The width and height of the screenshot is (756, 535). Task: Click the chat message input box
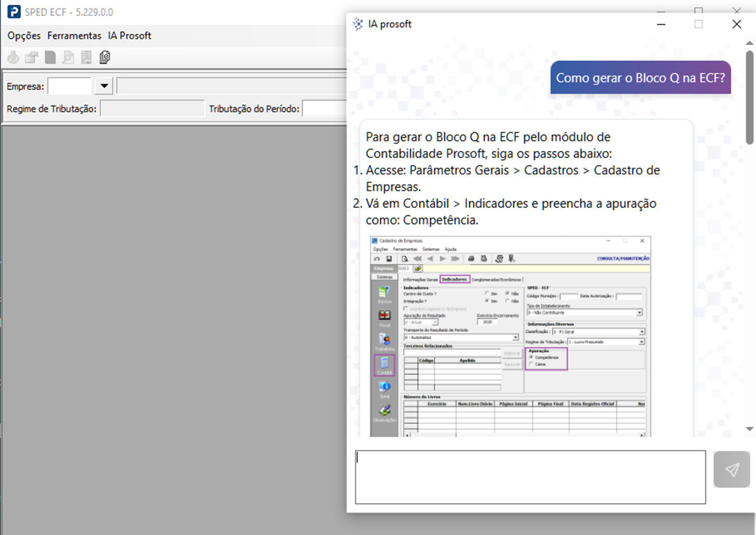(x=531, y=477)
